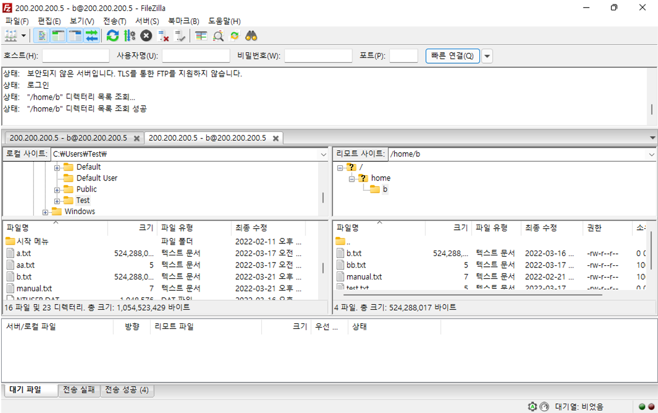Toggle the remote directory tree display
Screen dimensions: 658x413
point(75,36)
